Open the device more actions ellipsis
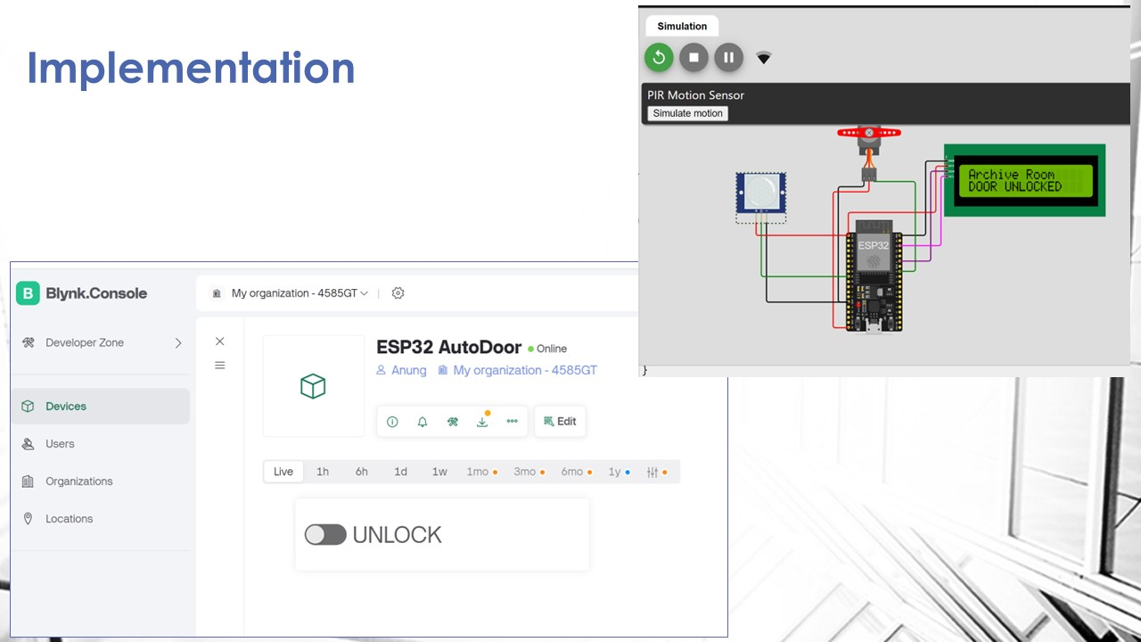Screen dimensions: 1141x642 tap(512, 422)
